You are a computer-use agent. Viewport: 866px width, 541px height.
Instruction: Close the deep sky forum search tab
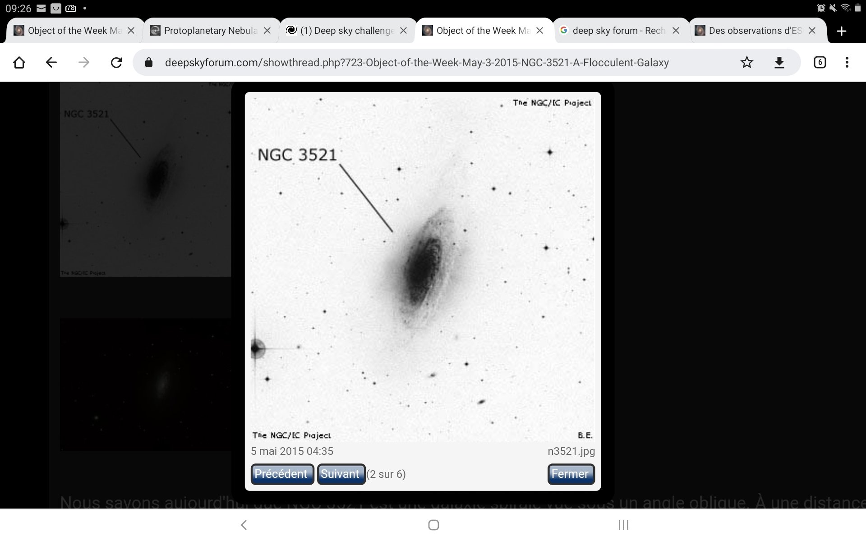click(x=676, y=31)
